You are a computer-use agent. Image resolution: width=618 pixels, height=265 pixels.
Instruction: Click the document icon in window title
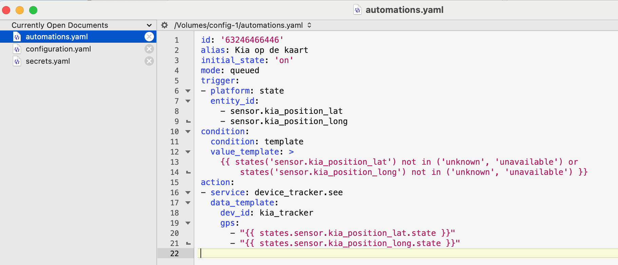click(358, 10)
